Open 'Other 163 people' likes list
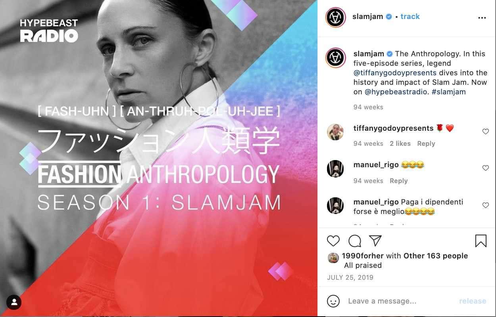This screenshot has height=317, width=496. (436, 256)
